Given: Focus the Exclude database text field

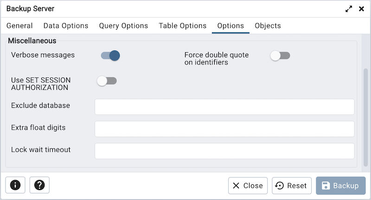Looking at the screenshot, I should (224, 106).
